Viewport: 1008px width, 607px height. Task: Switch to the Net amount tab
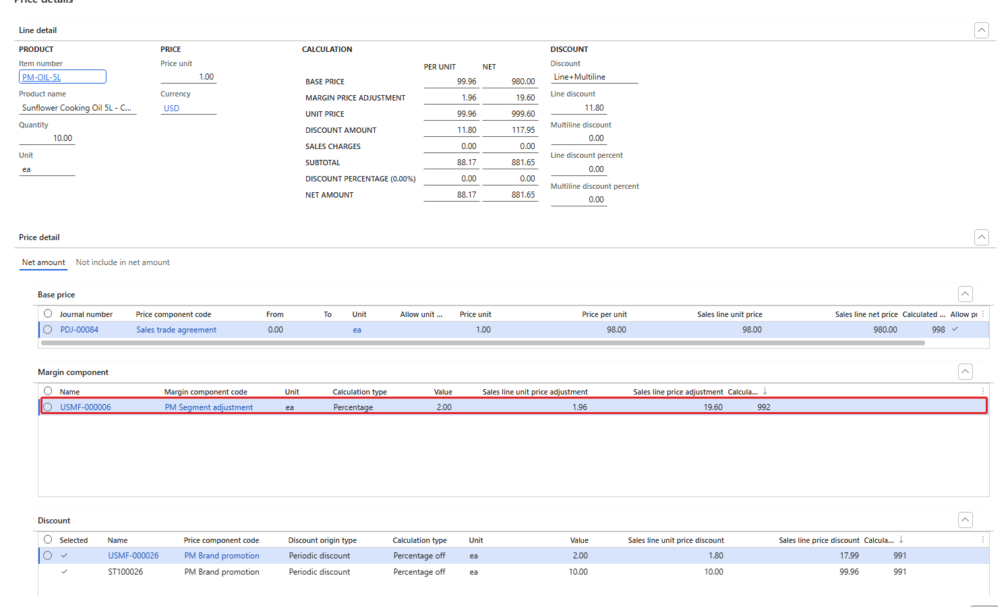(43, 262)
